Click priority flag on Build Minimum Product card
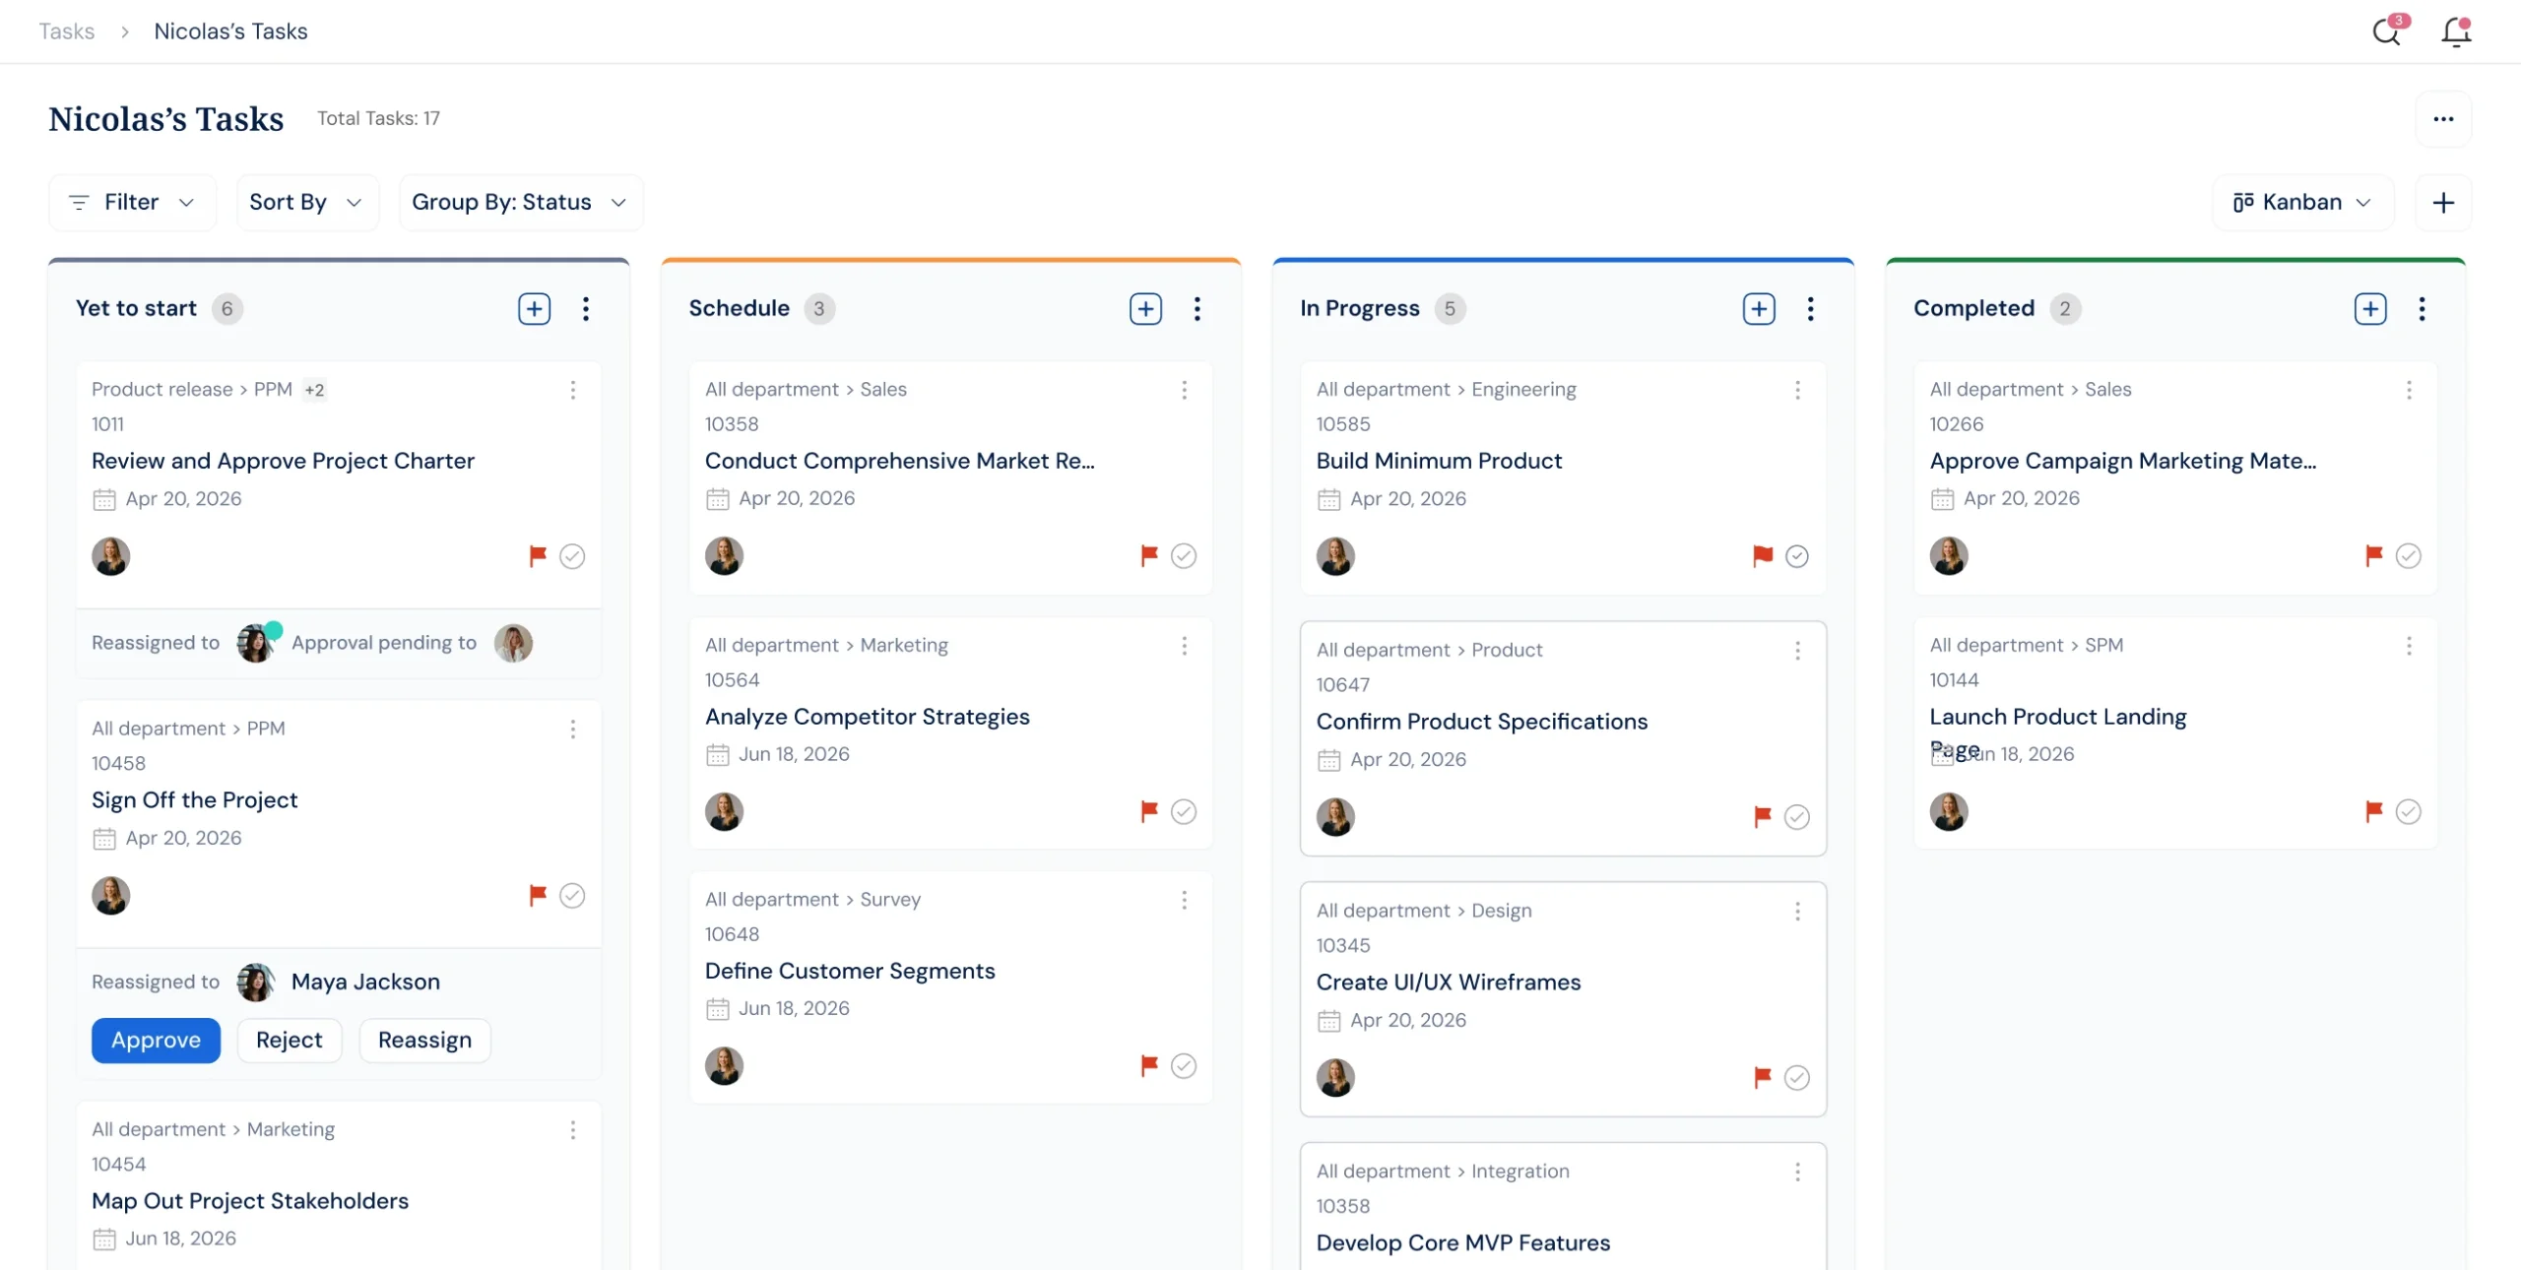2521x1270 pixels. [x=1763, y=556]
